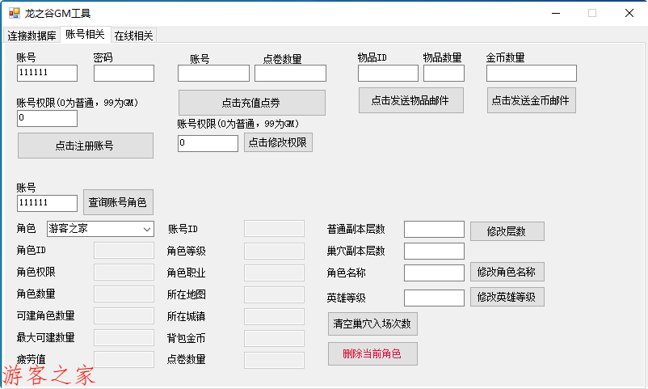Image resolution: width=648 pixels, height=389 pixels.
Task: Click the 清空巢穴入场次数 button
Action: pyautogui.click(x=372, y=324)
